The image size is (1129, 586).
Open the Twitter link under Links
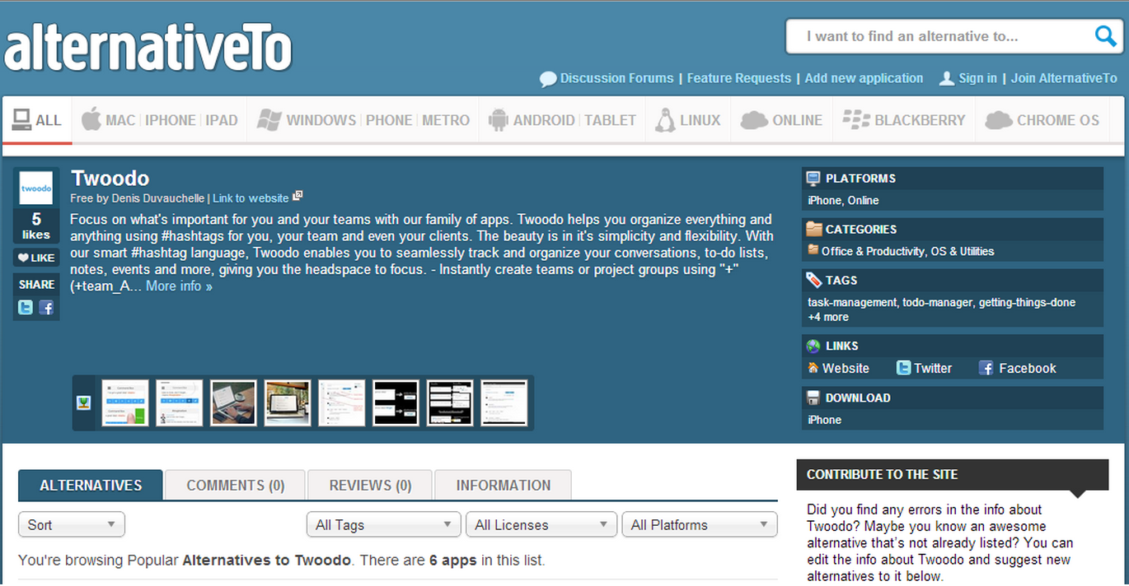(x=933, y=369)
